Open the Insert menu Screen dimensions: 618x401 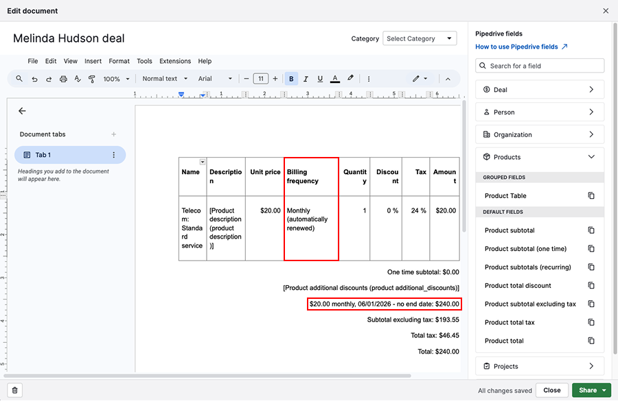93,61
